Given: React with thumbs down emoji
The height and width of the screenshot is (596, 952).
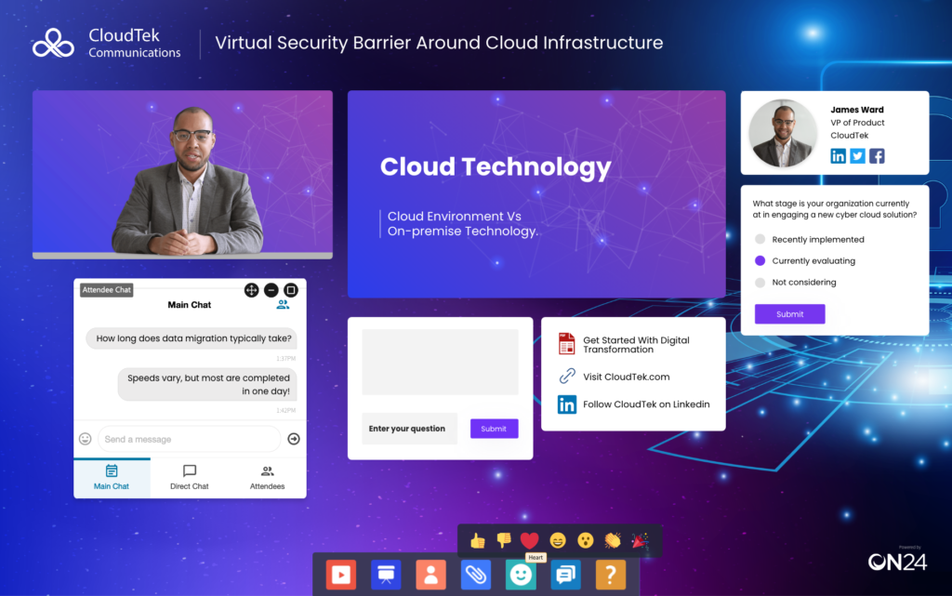Looking at the screenshot, I should 504,540.
